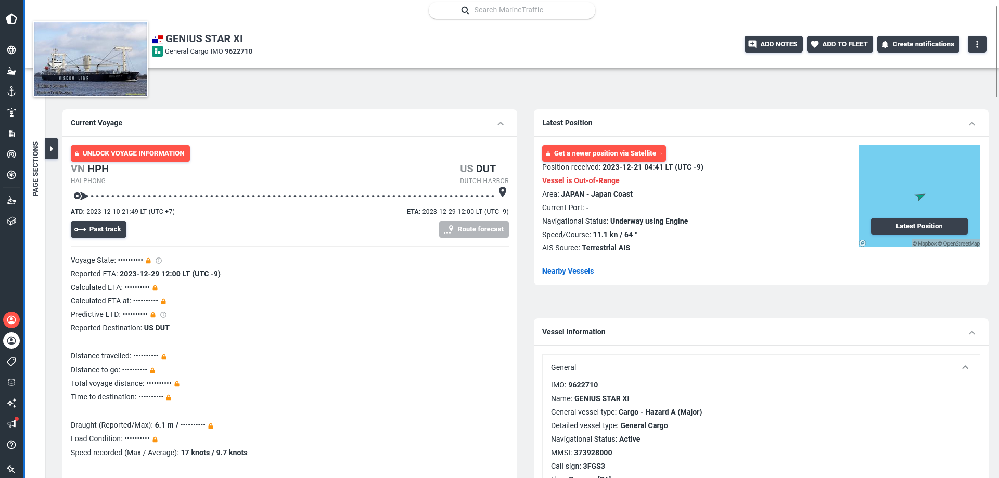Click the lock icon next to Distance travelled

164,357
